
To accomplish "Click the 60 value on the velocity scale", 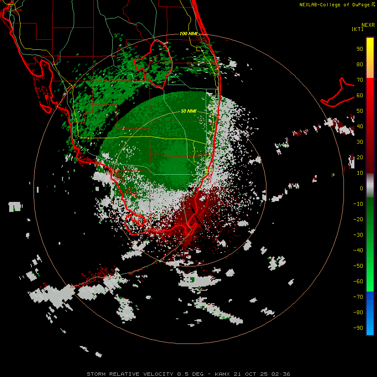I will click(x=360, y=95).
